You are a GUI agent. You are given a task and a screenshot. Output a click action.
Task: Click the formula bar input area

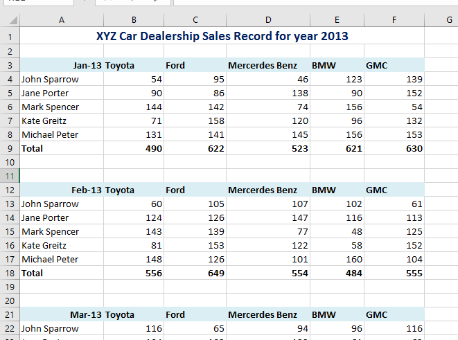pos(312,2)
